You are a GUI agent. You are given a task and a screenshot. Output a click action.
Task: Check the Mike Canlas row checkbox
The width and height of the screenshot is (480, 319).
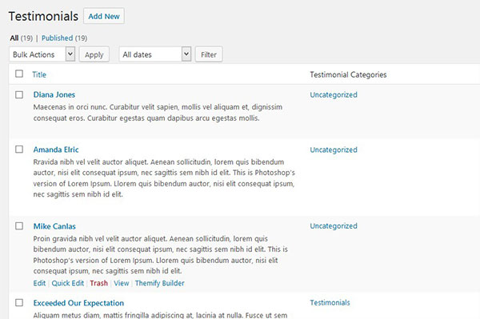tap(19, 225)
